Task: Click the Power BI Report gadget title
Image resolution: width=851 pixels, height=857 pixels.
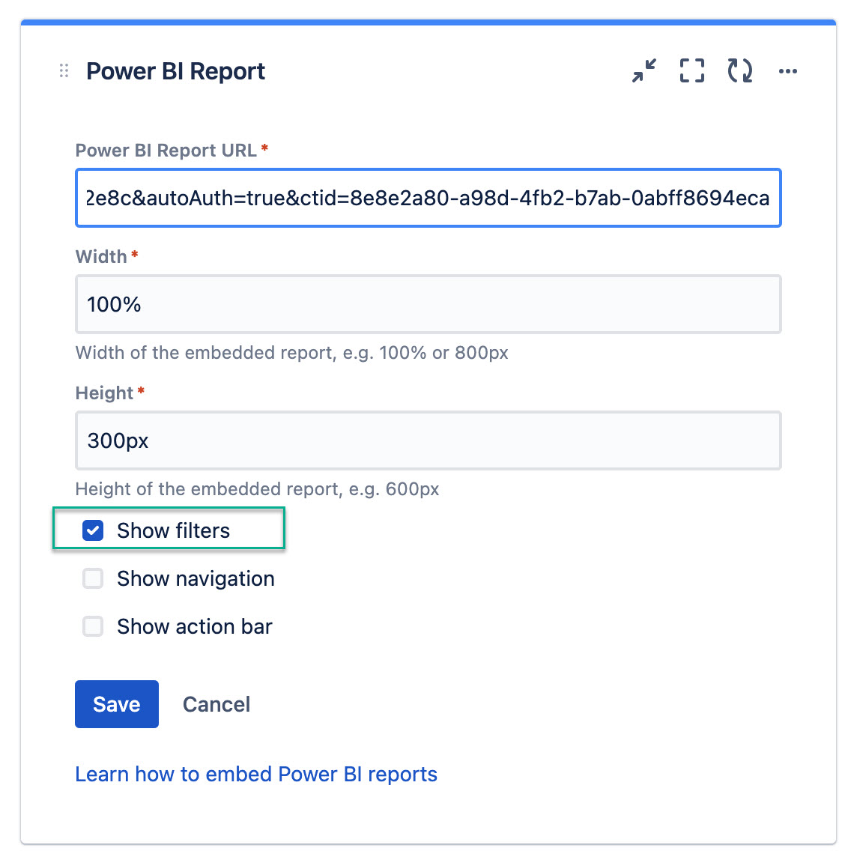Action: coord(175,71)
